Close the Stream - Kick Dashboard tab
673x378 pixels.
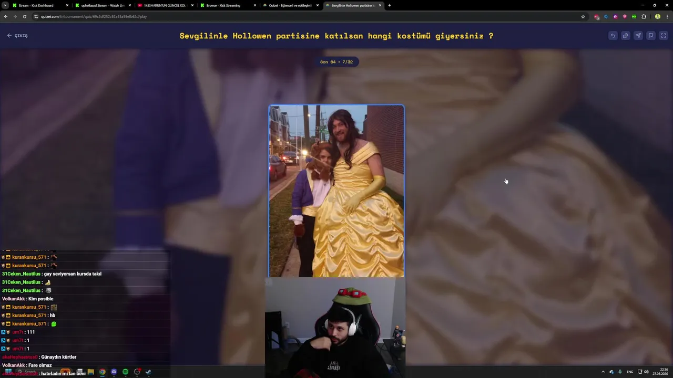[x=67, y=5]
